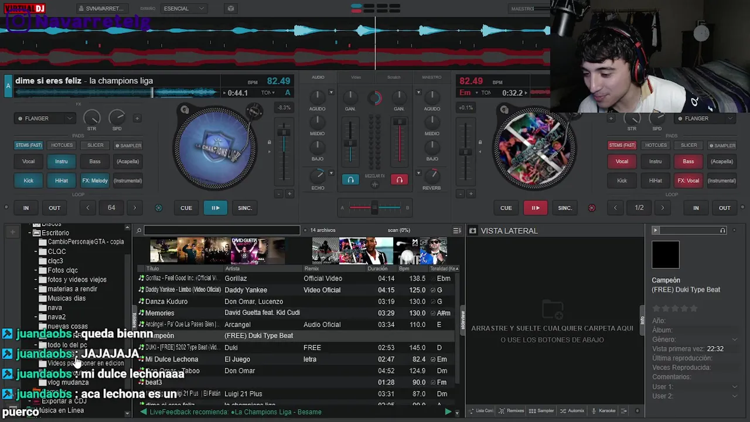Image resolution: width=750 pixels, height=422 pixels.
Task: Open left deck FLANGER effect dropdown
Action: (69, 118)
